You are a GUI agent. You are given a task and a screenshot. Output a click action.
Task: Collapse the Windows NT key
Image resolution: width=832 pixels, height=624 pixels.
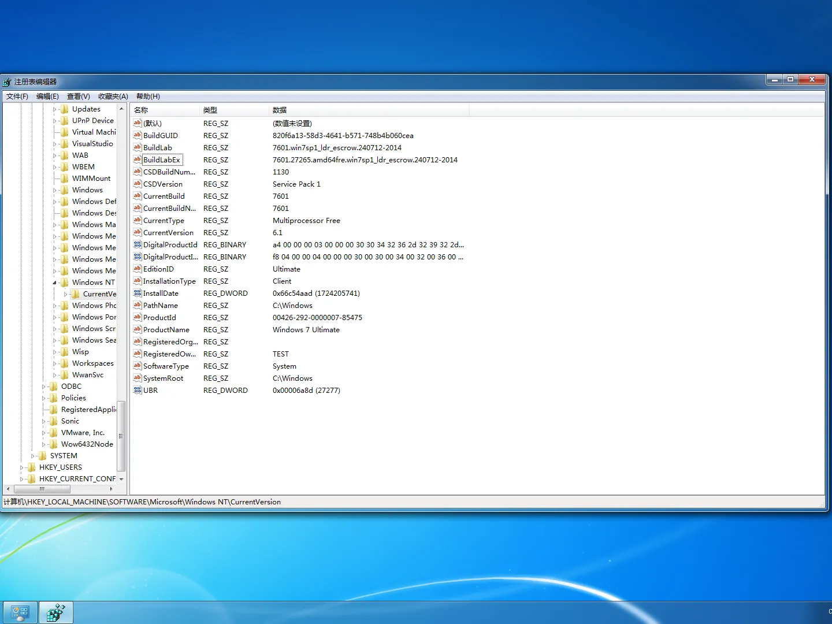(x=54, y=282)
